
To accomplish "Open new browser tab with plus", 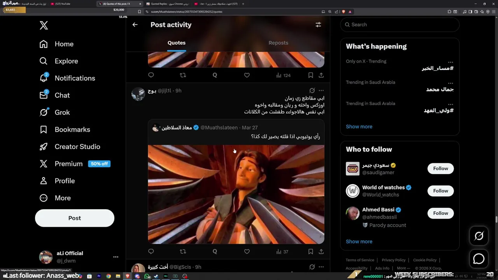I will click(x=243, y=4).
